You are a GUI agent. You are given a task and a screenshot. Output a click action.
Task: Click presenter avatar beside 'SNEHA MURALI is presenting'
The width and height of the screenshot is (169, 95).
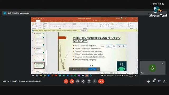5,13
